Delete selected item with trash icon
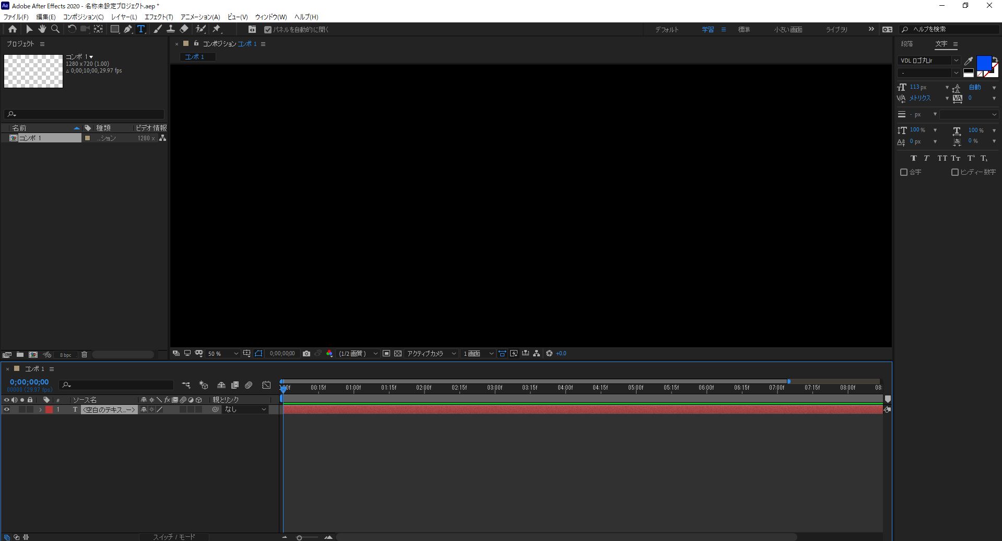Image resolution: width=1002 pixels, height=541 pixels. point(84,355)
